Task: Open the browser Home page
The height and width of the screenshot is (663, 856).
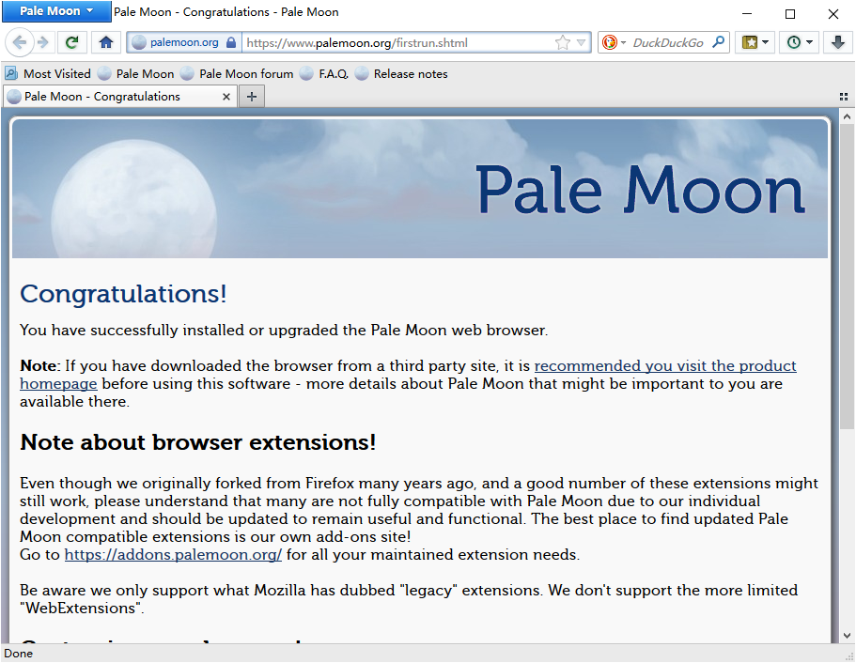Action: pos(105,41)
